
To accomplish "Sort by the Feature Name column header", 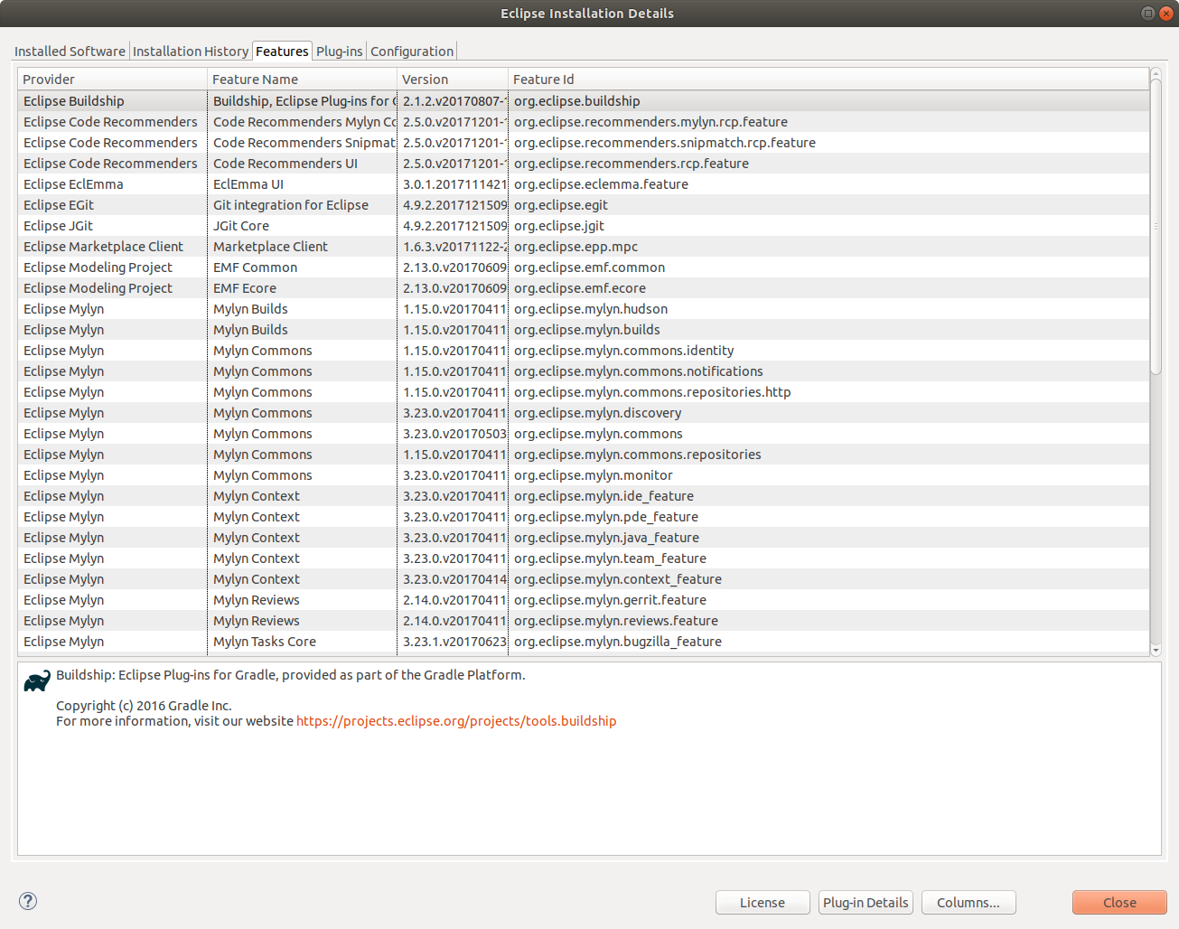I will tap(302, 80).
